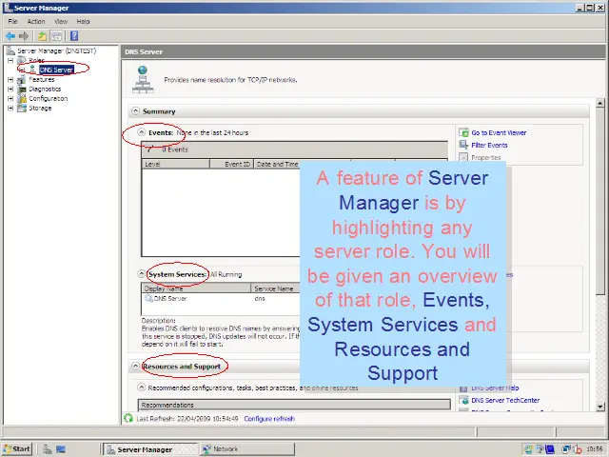Open the Go to Event Viewer link

(x=499, y=133)
